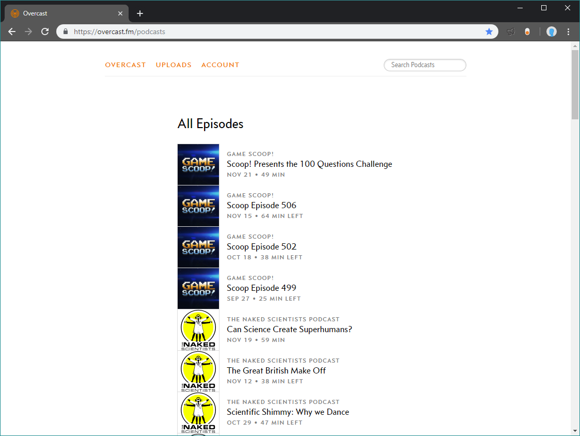Open Scientific Shimmy: Why we Dance

(x=288, y=412)
